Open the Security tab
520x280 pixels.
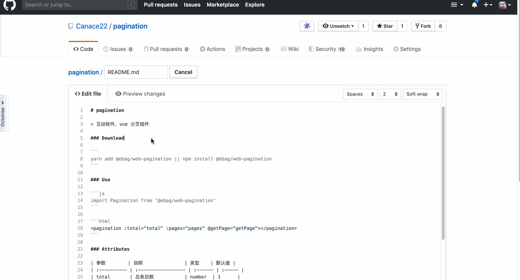[327, 49]
